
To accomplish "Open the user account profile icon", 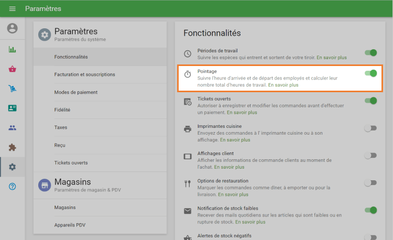I will [x=12, y=28].
